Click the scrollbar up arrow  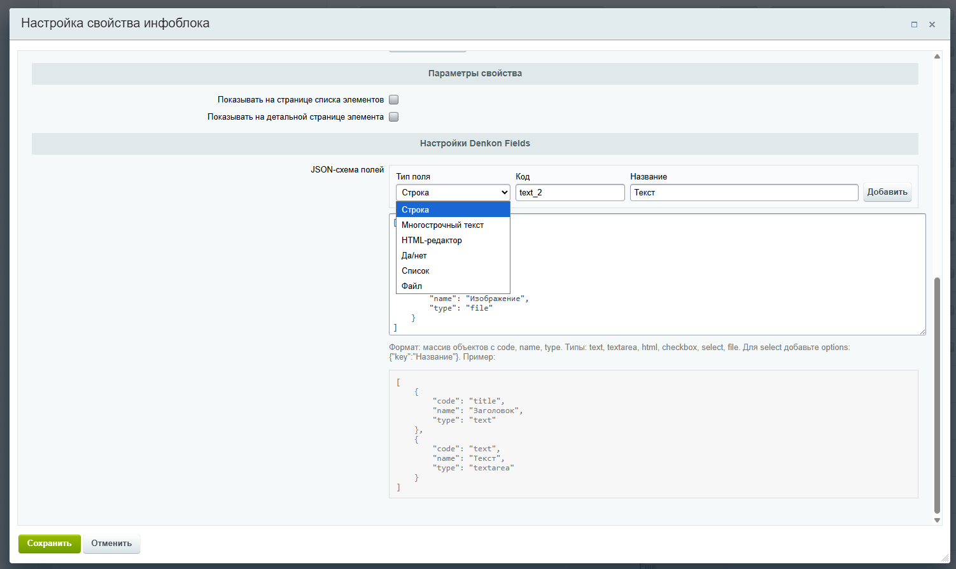tap(937, 57)
